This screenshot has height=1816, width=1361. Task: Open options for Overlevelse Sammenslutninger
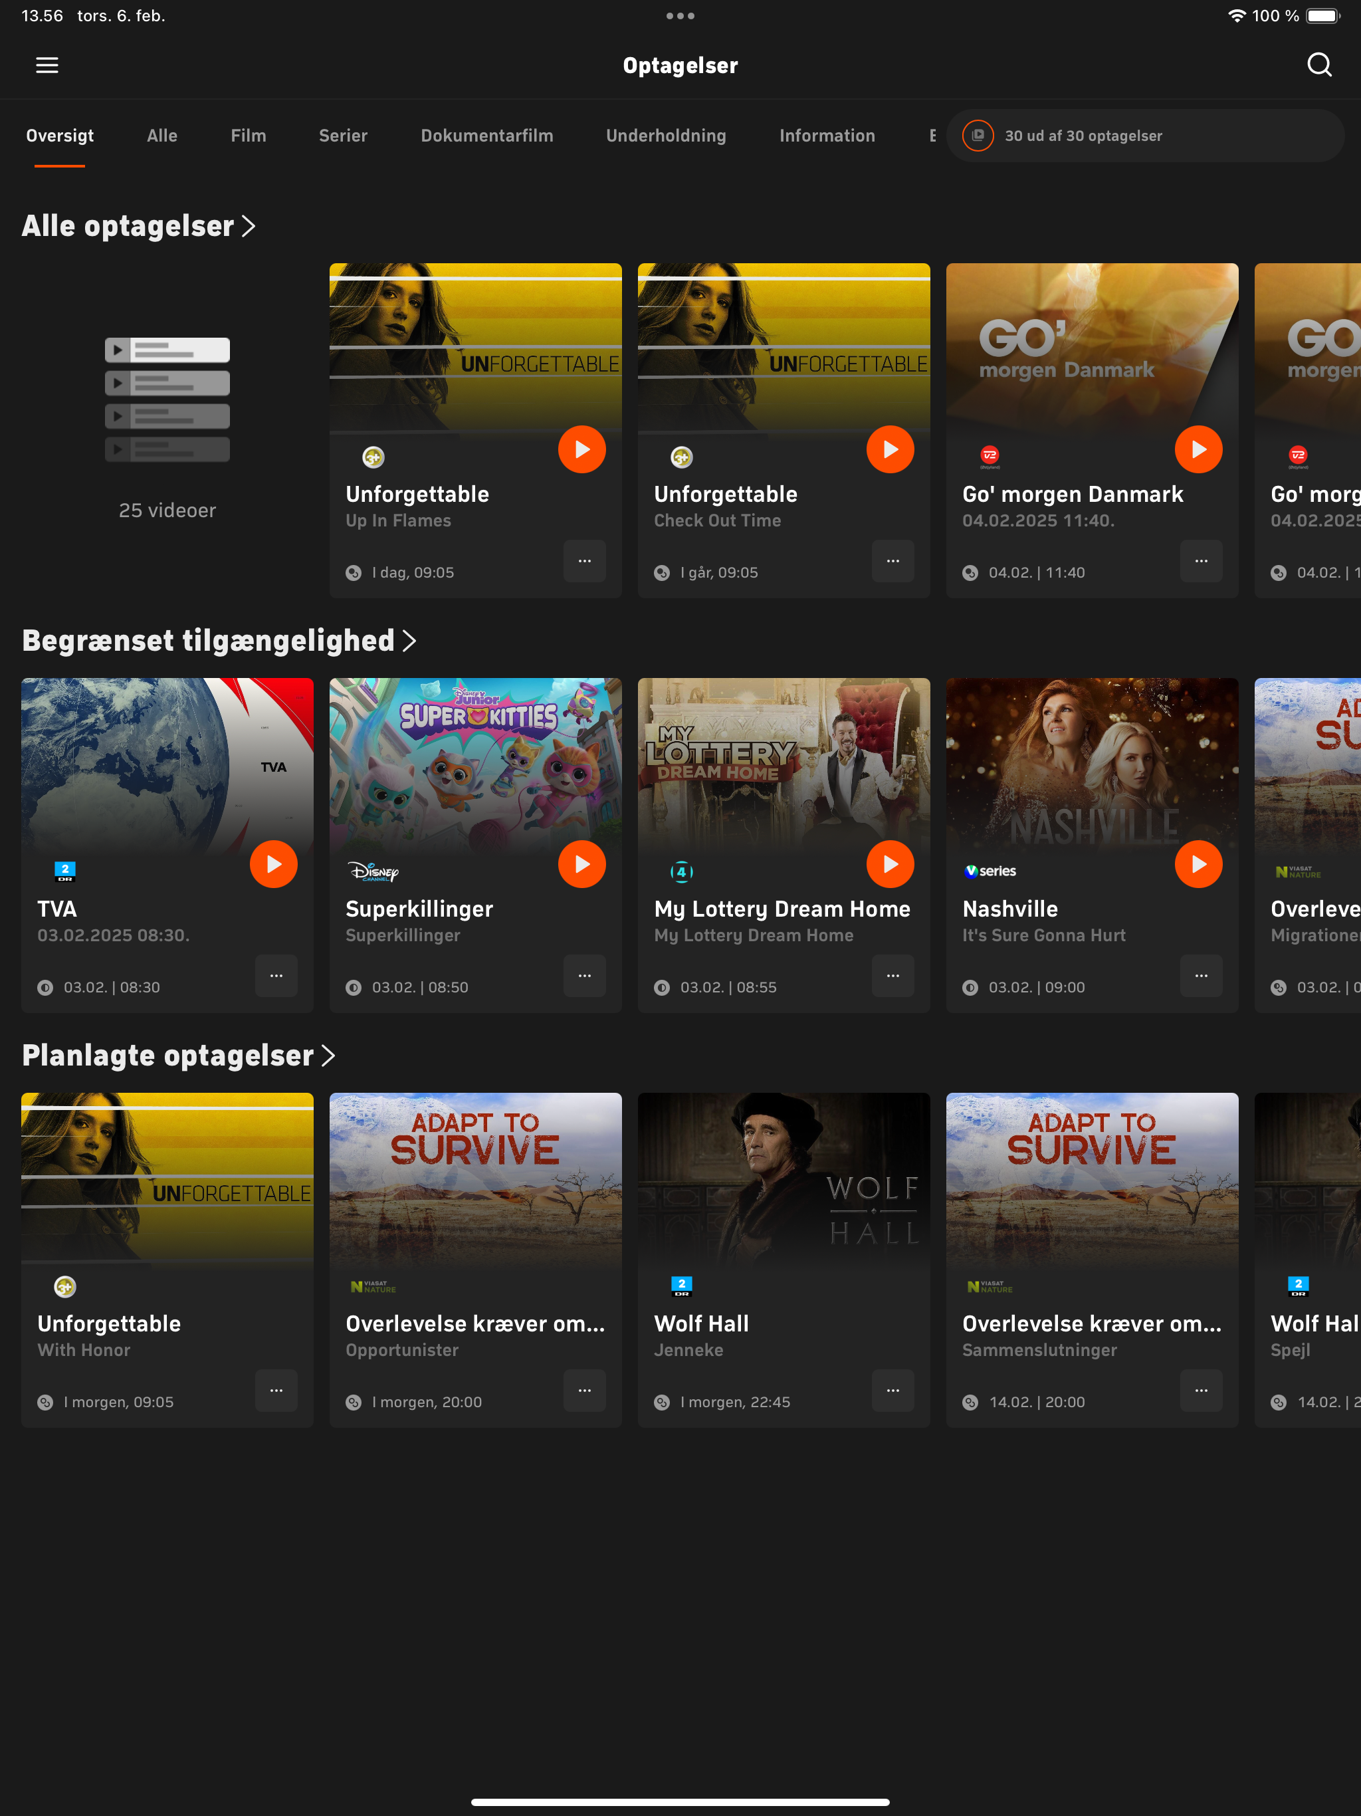point(1201,1390)
